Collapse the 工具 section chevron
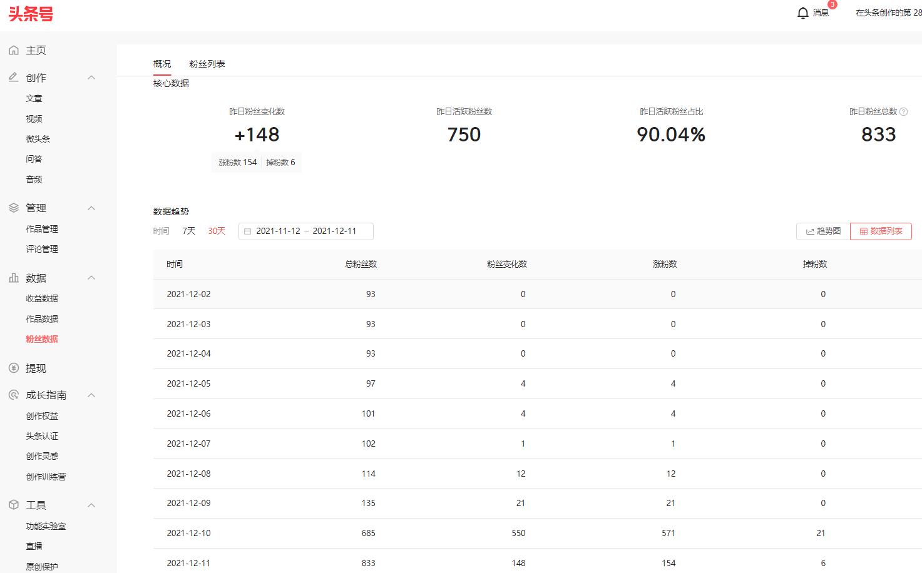 click(91, 505)
